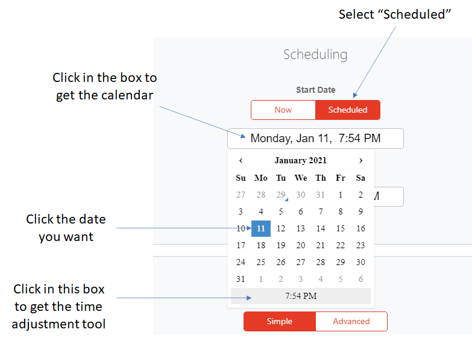Switch to Advanced mode

[x=351, y=321]
